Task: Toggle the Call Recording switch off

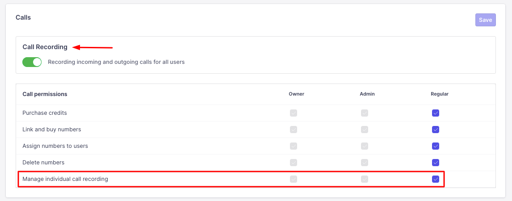Action: click(32, 62)
